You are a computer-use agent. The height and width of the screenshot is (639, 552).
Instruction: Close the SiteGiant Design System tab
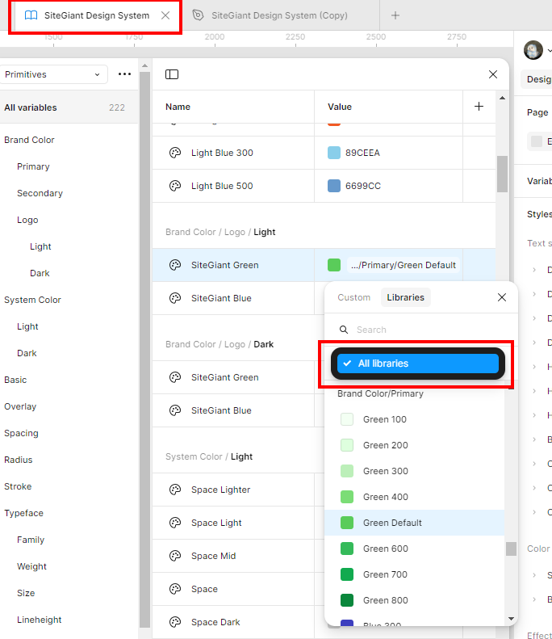165,15
